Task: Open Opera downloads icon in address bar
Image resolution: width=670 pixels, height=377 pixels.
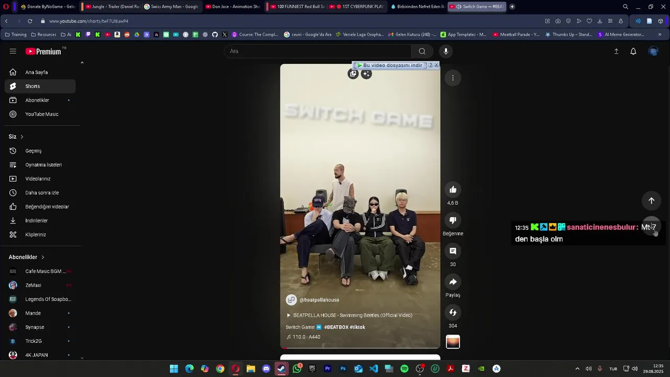Action: [600, 21]
